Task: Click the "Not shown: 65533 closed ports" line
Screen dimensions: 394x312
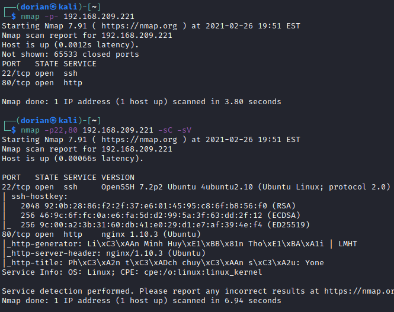Action: (71, 54)
